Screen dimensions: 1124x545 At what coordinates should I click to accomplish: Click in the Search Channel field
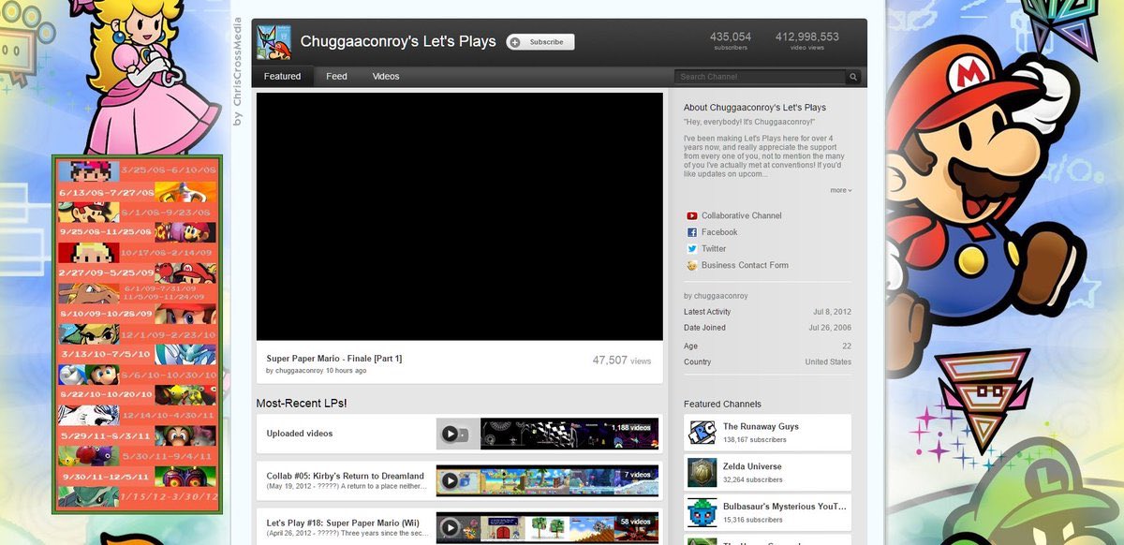tap(761, 77)
